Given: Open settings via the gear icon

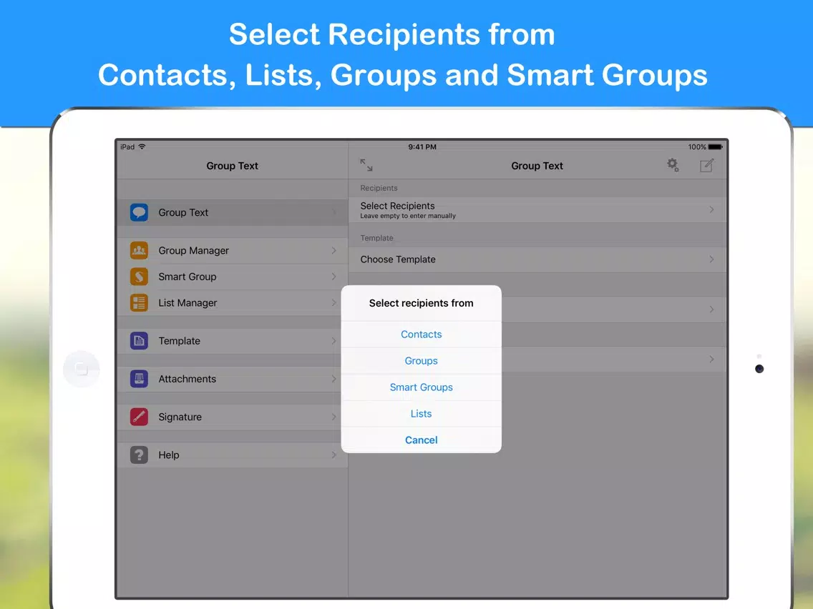Looking at the screenshot, I should point(673,165).
